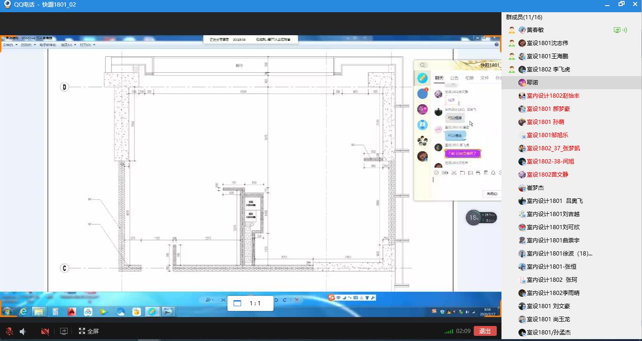Switch to the 公告 tab in chat
The width and height of the screenshot is (642, 341).
454,78
